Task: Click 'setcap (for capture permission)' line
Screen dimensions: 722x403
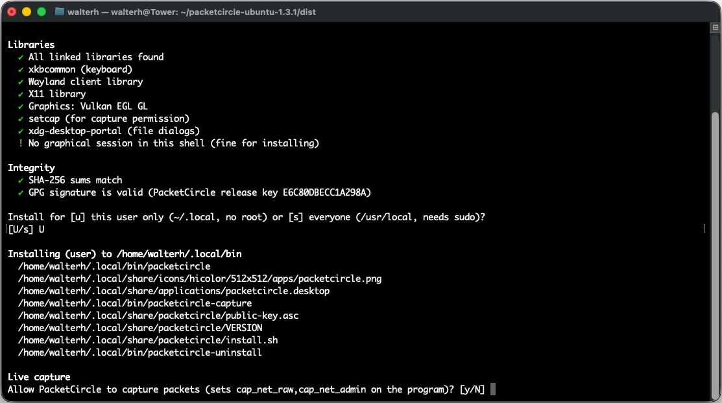Action: (x=109, y=119)
